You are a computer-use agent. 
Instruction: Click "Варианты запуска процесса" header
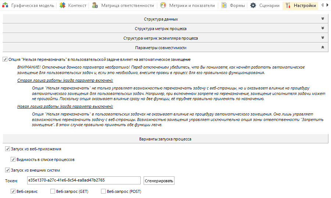tap(165, 139)
